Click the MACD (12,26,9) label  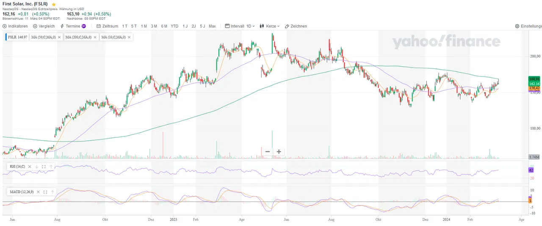[21, 192]
